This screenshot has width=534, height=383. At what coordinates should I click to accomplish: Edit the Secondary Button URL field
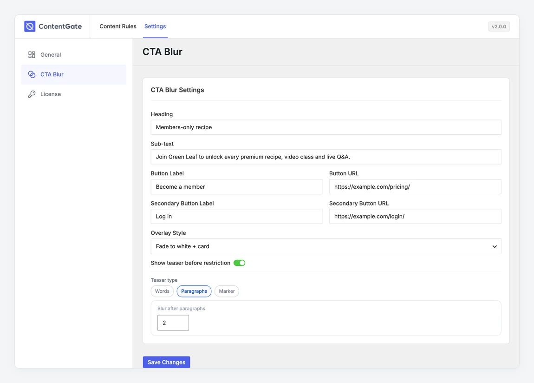pos(415,217)
